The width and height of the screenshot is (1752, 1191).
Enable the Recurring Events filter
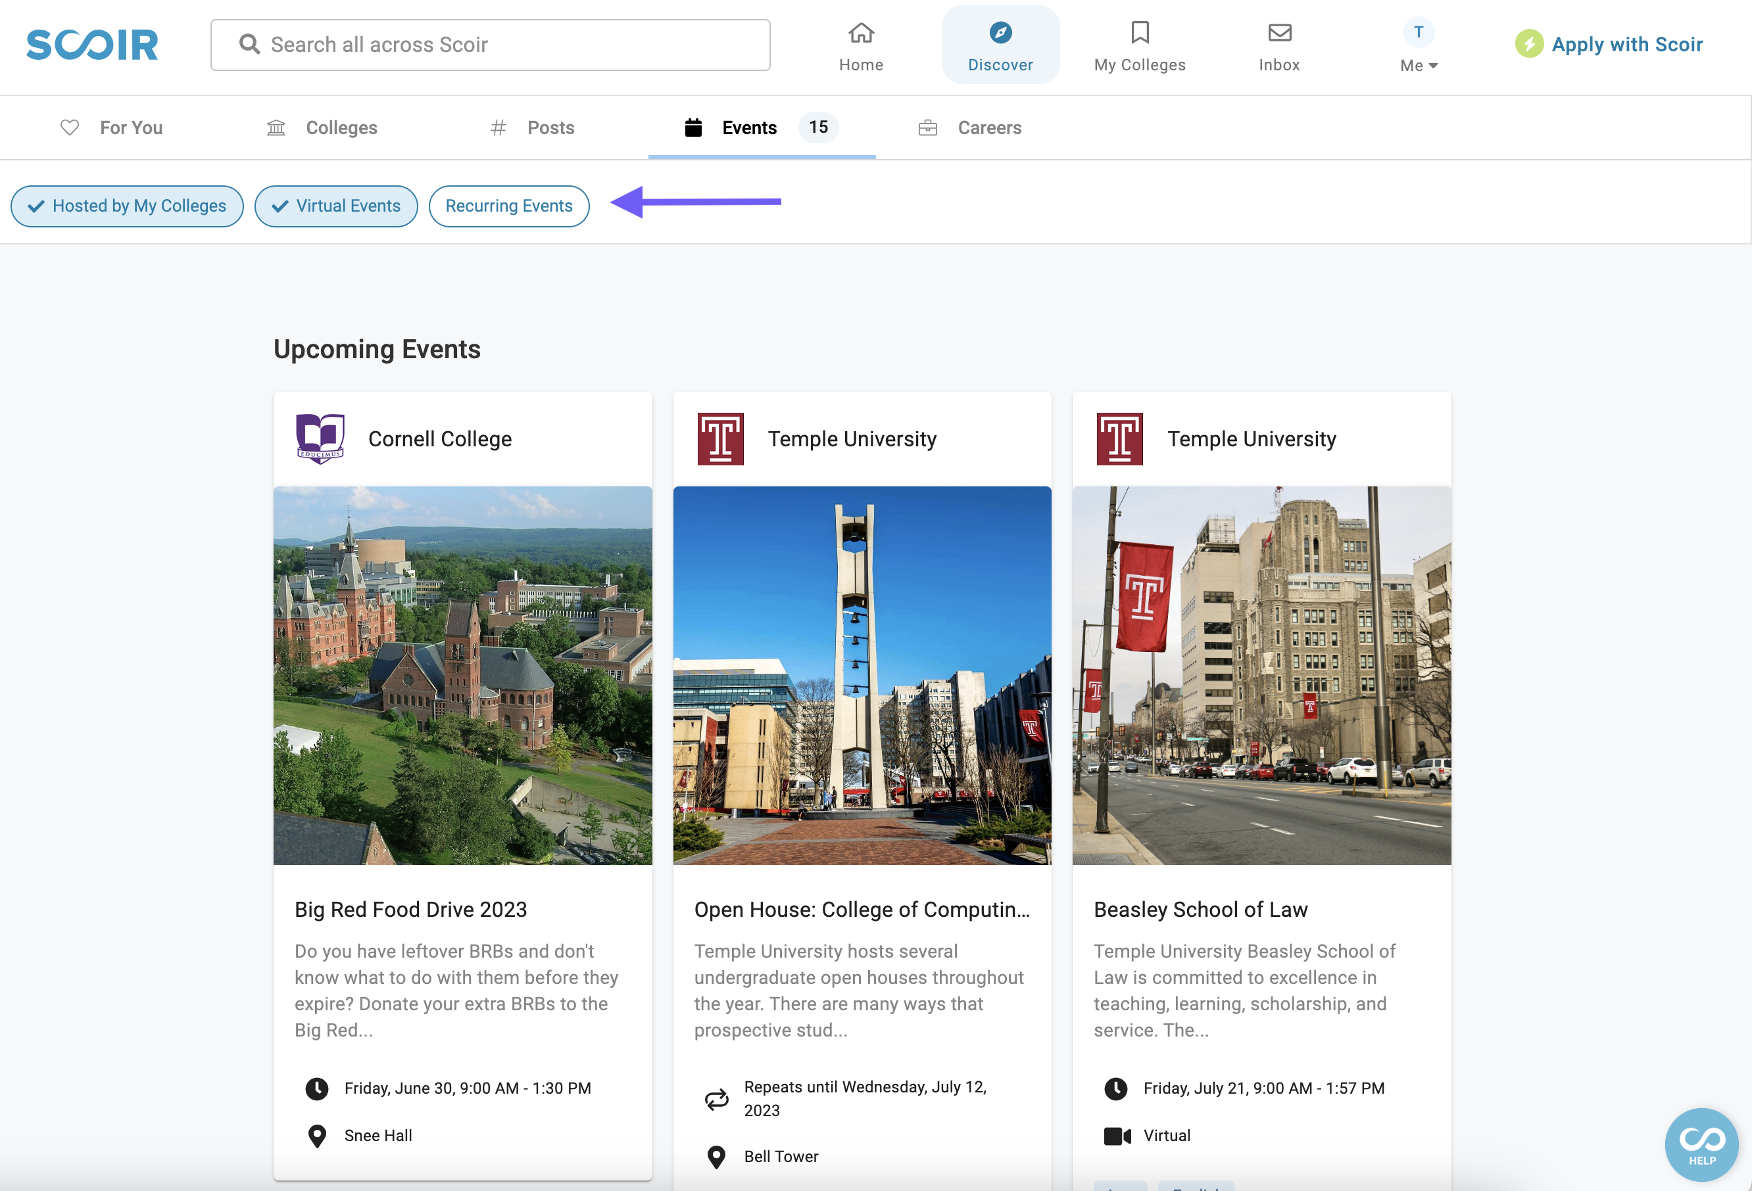(509, 206)
